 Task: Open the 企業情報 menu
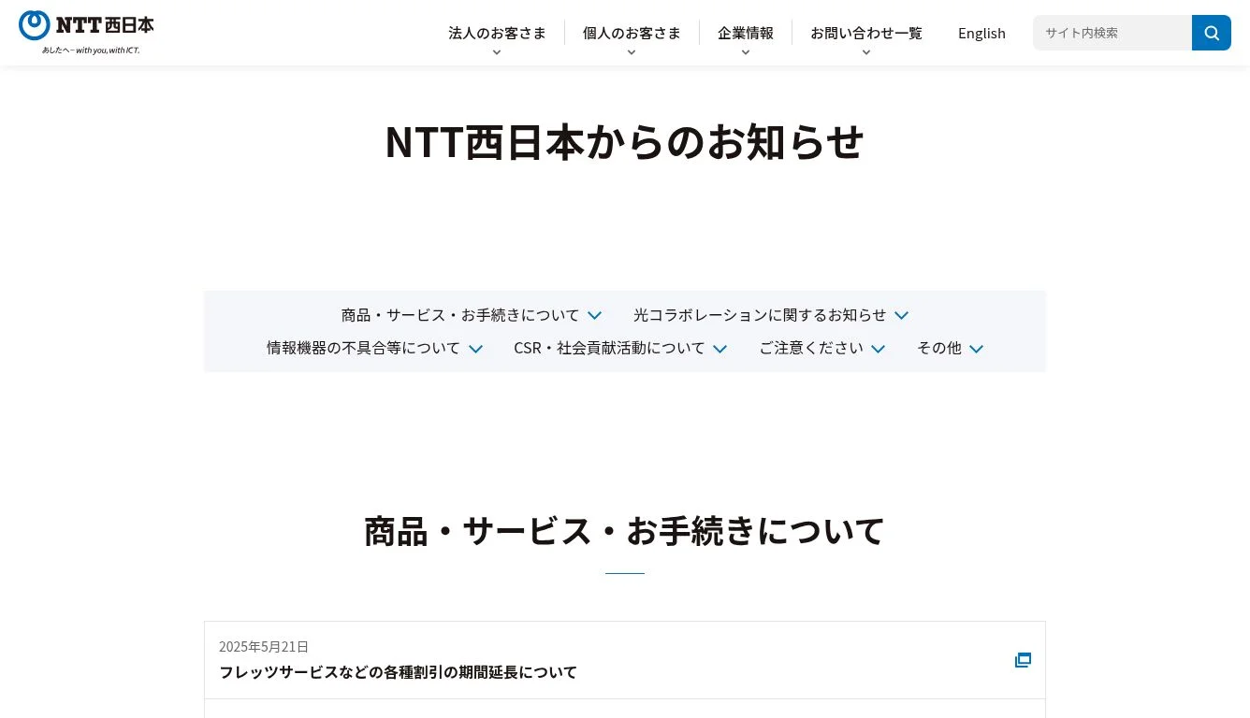pyautogui.click(x=746, y=33)
